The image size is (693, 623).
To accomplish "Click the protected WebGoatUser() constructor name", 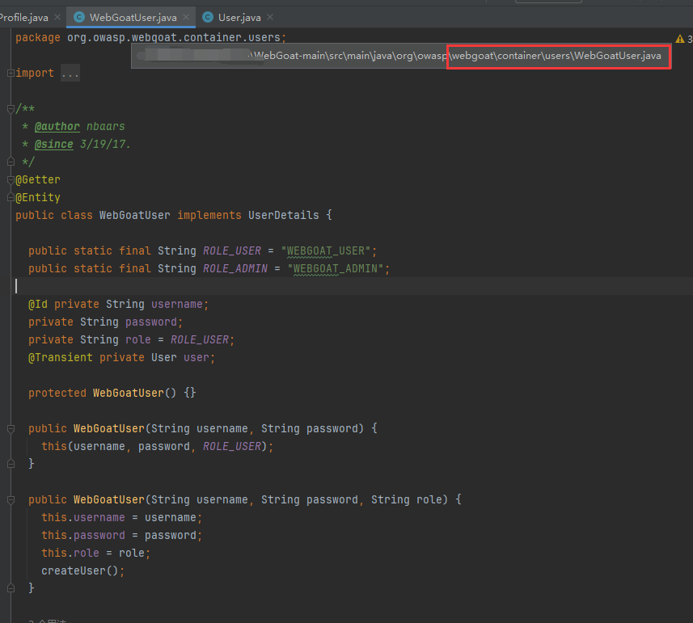I will tap(129, 393).
